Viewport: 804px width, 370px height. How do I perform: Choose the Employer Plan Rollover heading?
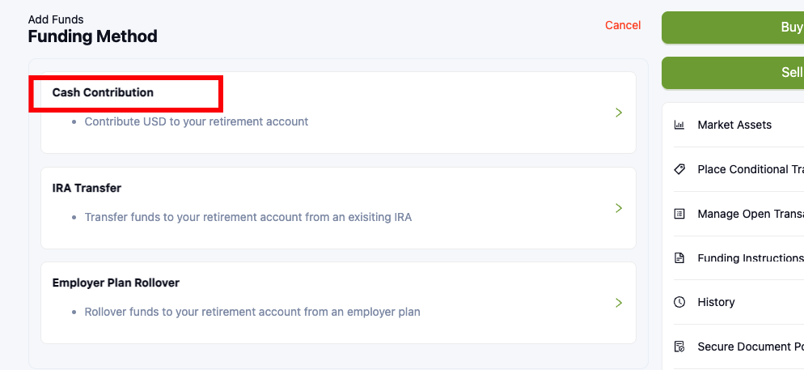point(116,283)
